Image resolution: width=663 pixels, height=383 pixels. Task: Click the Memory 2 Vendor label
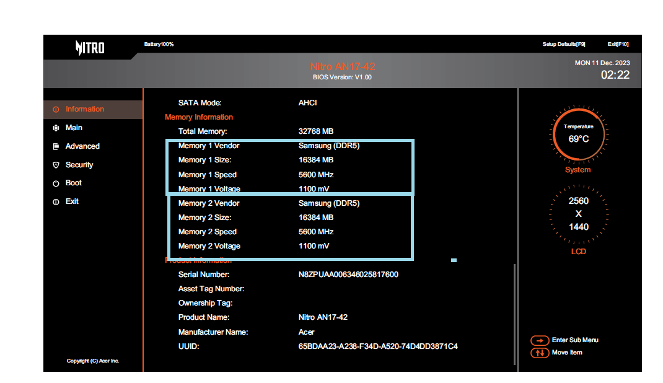click(x=208, y=203)
